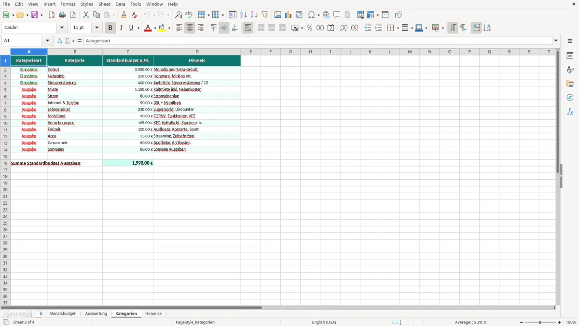Open the borders dropdown arrow
Screen dimensions: 579x326
coord(397,28)
